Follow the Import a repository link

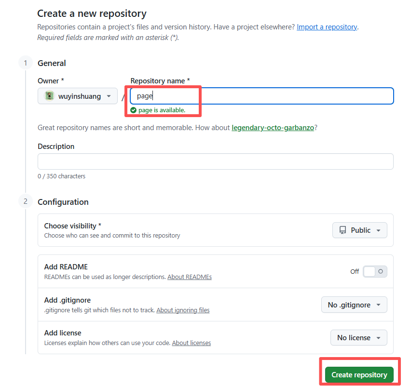pos(327,27)
